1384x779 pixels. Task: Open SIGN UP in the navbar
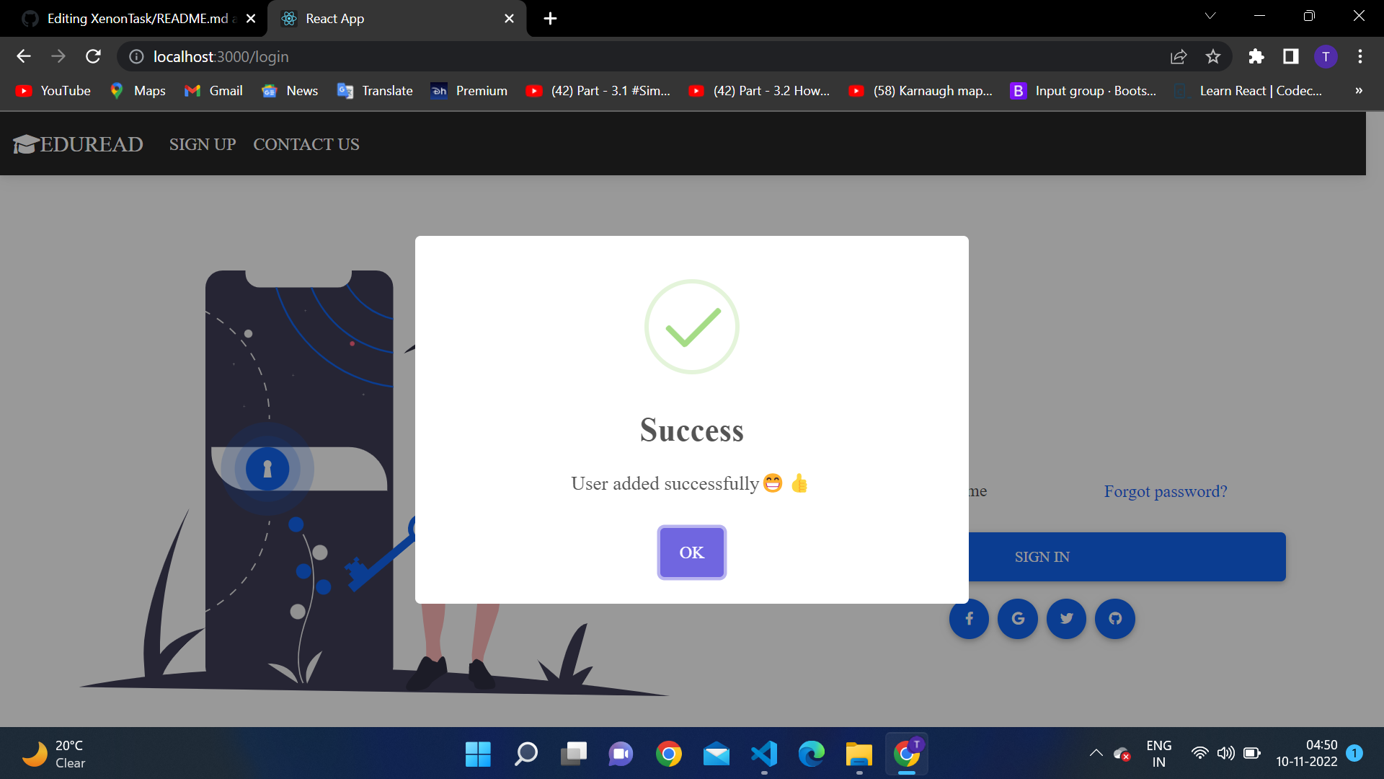tap(203, 144)
